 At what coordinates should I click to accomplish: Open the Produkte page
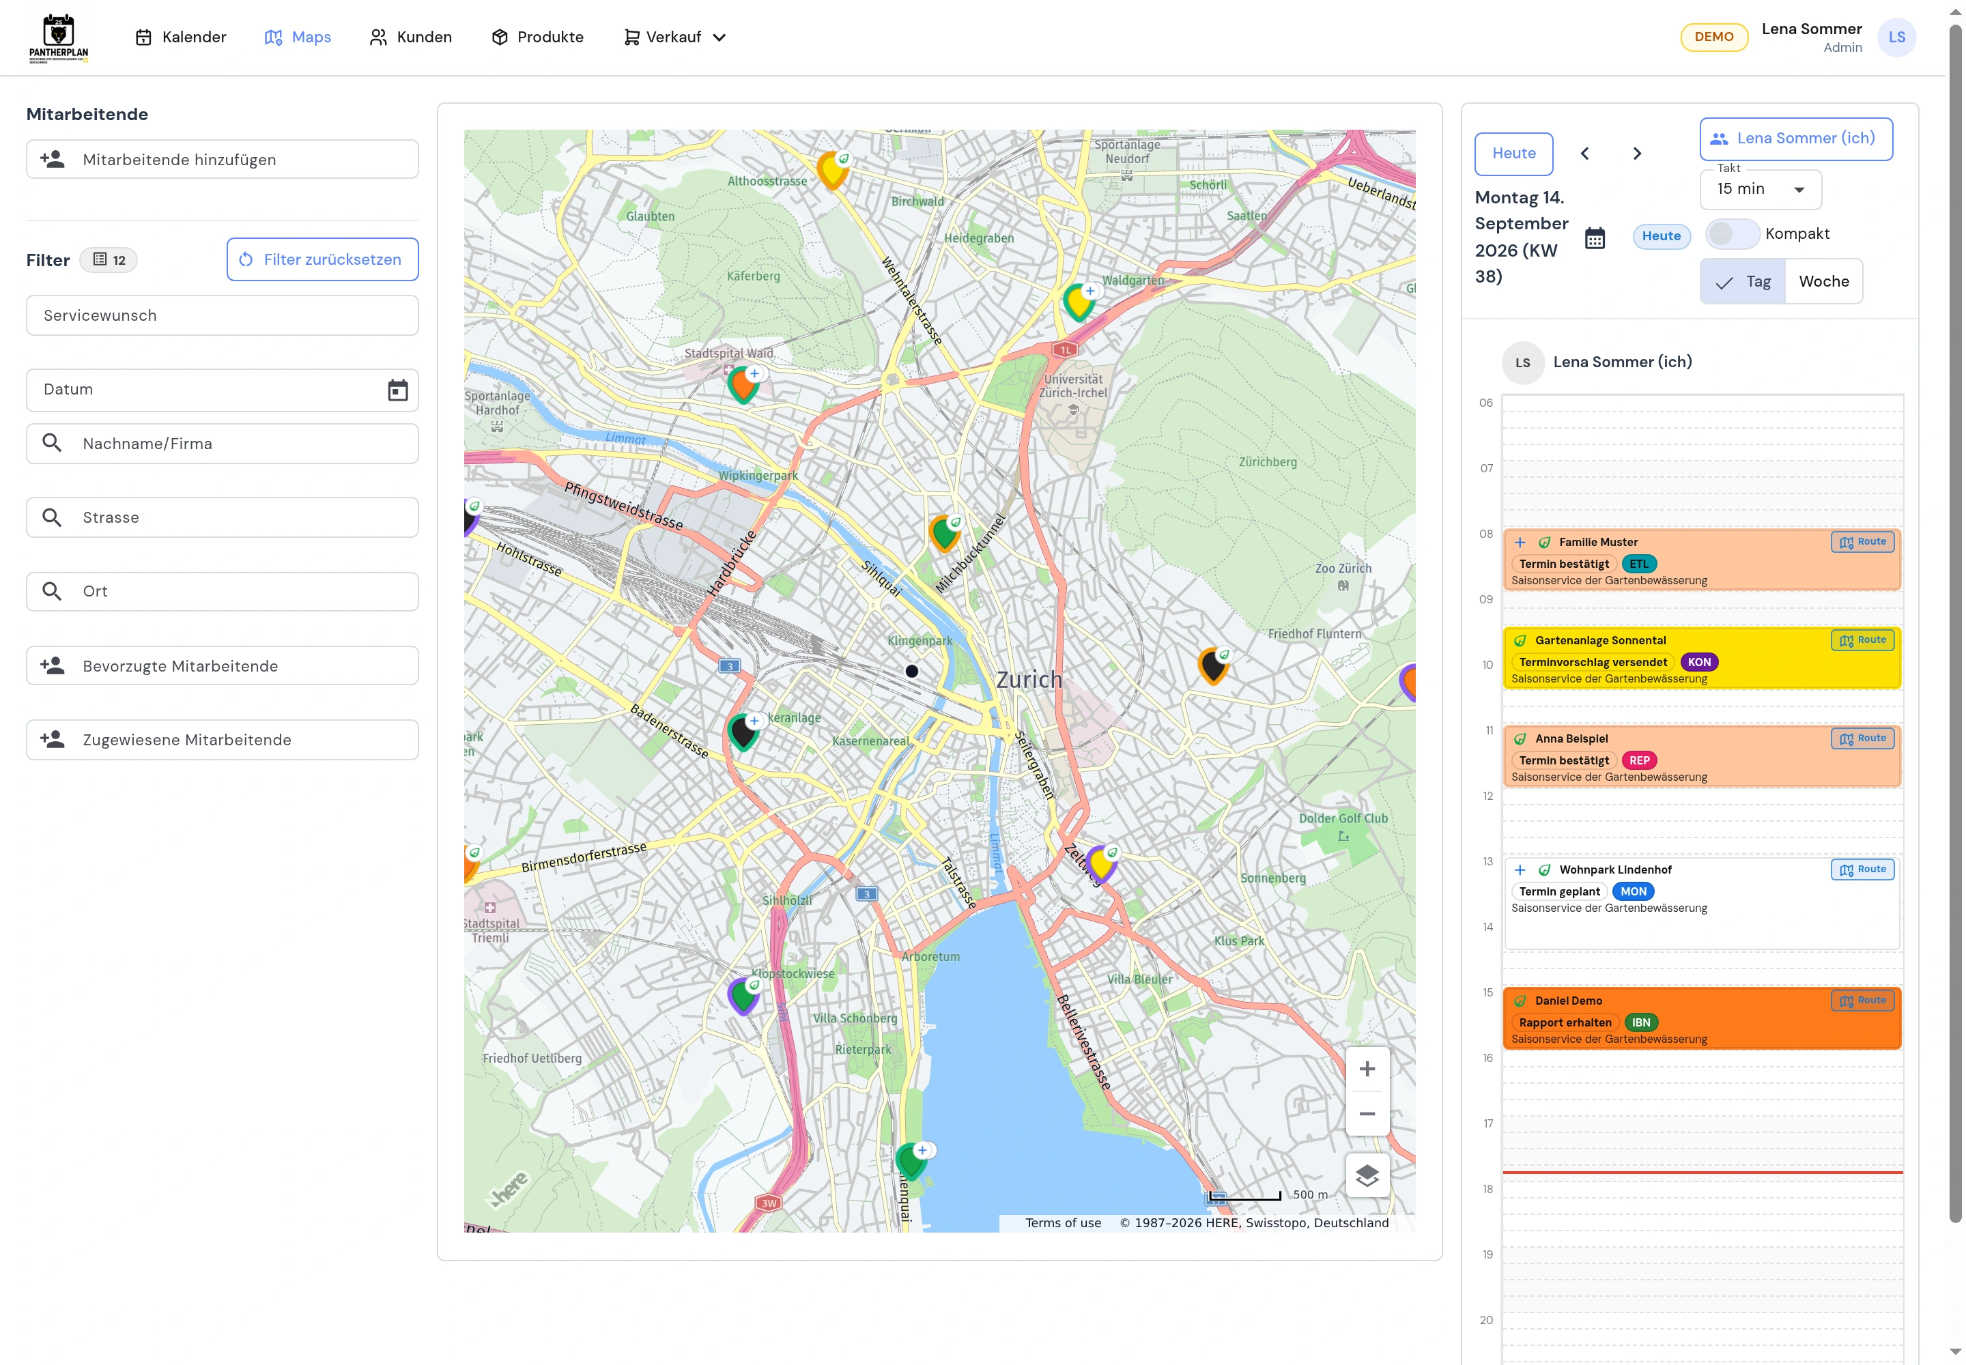click(537, 38)
